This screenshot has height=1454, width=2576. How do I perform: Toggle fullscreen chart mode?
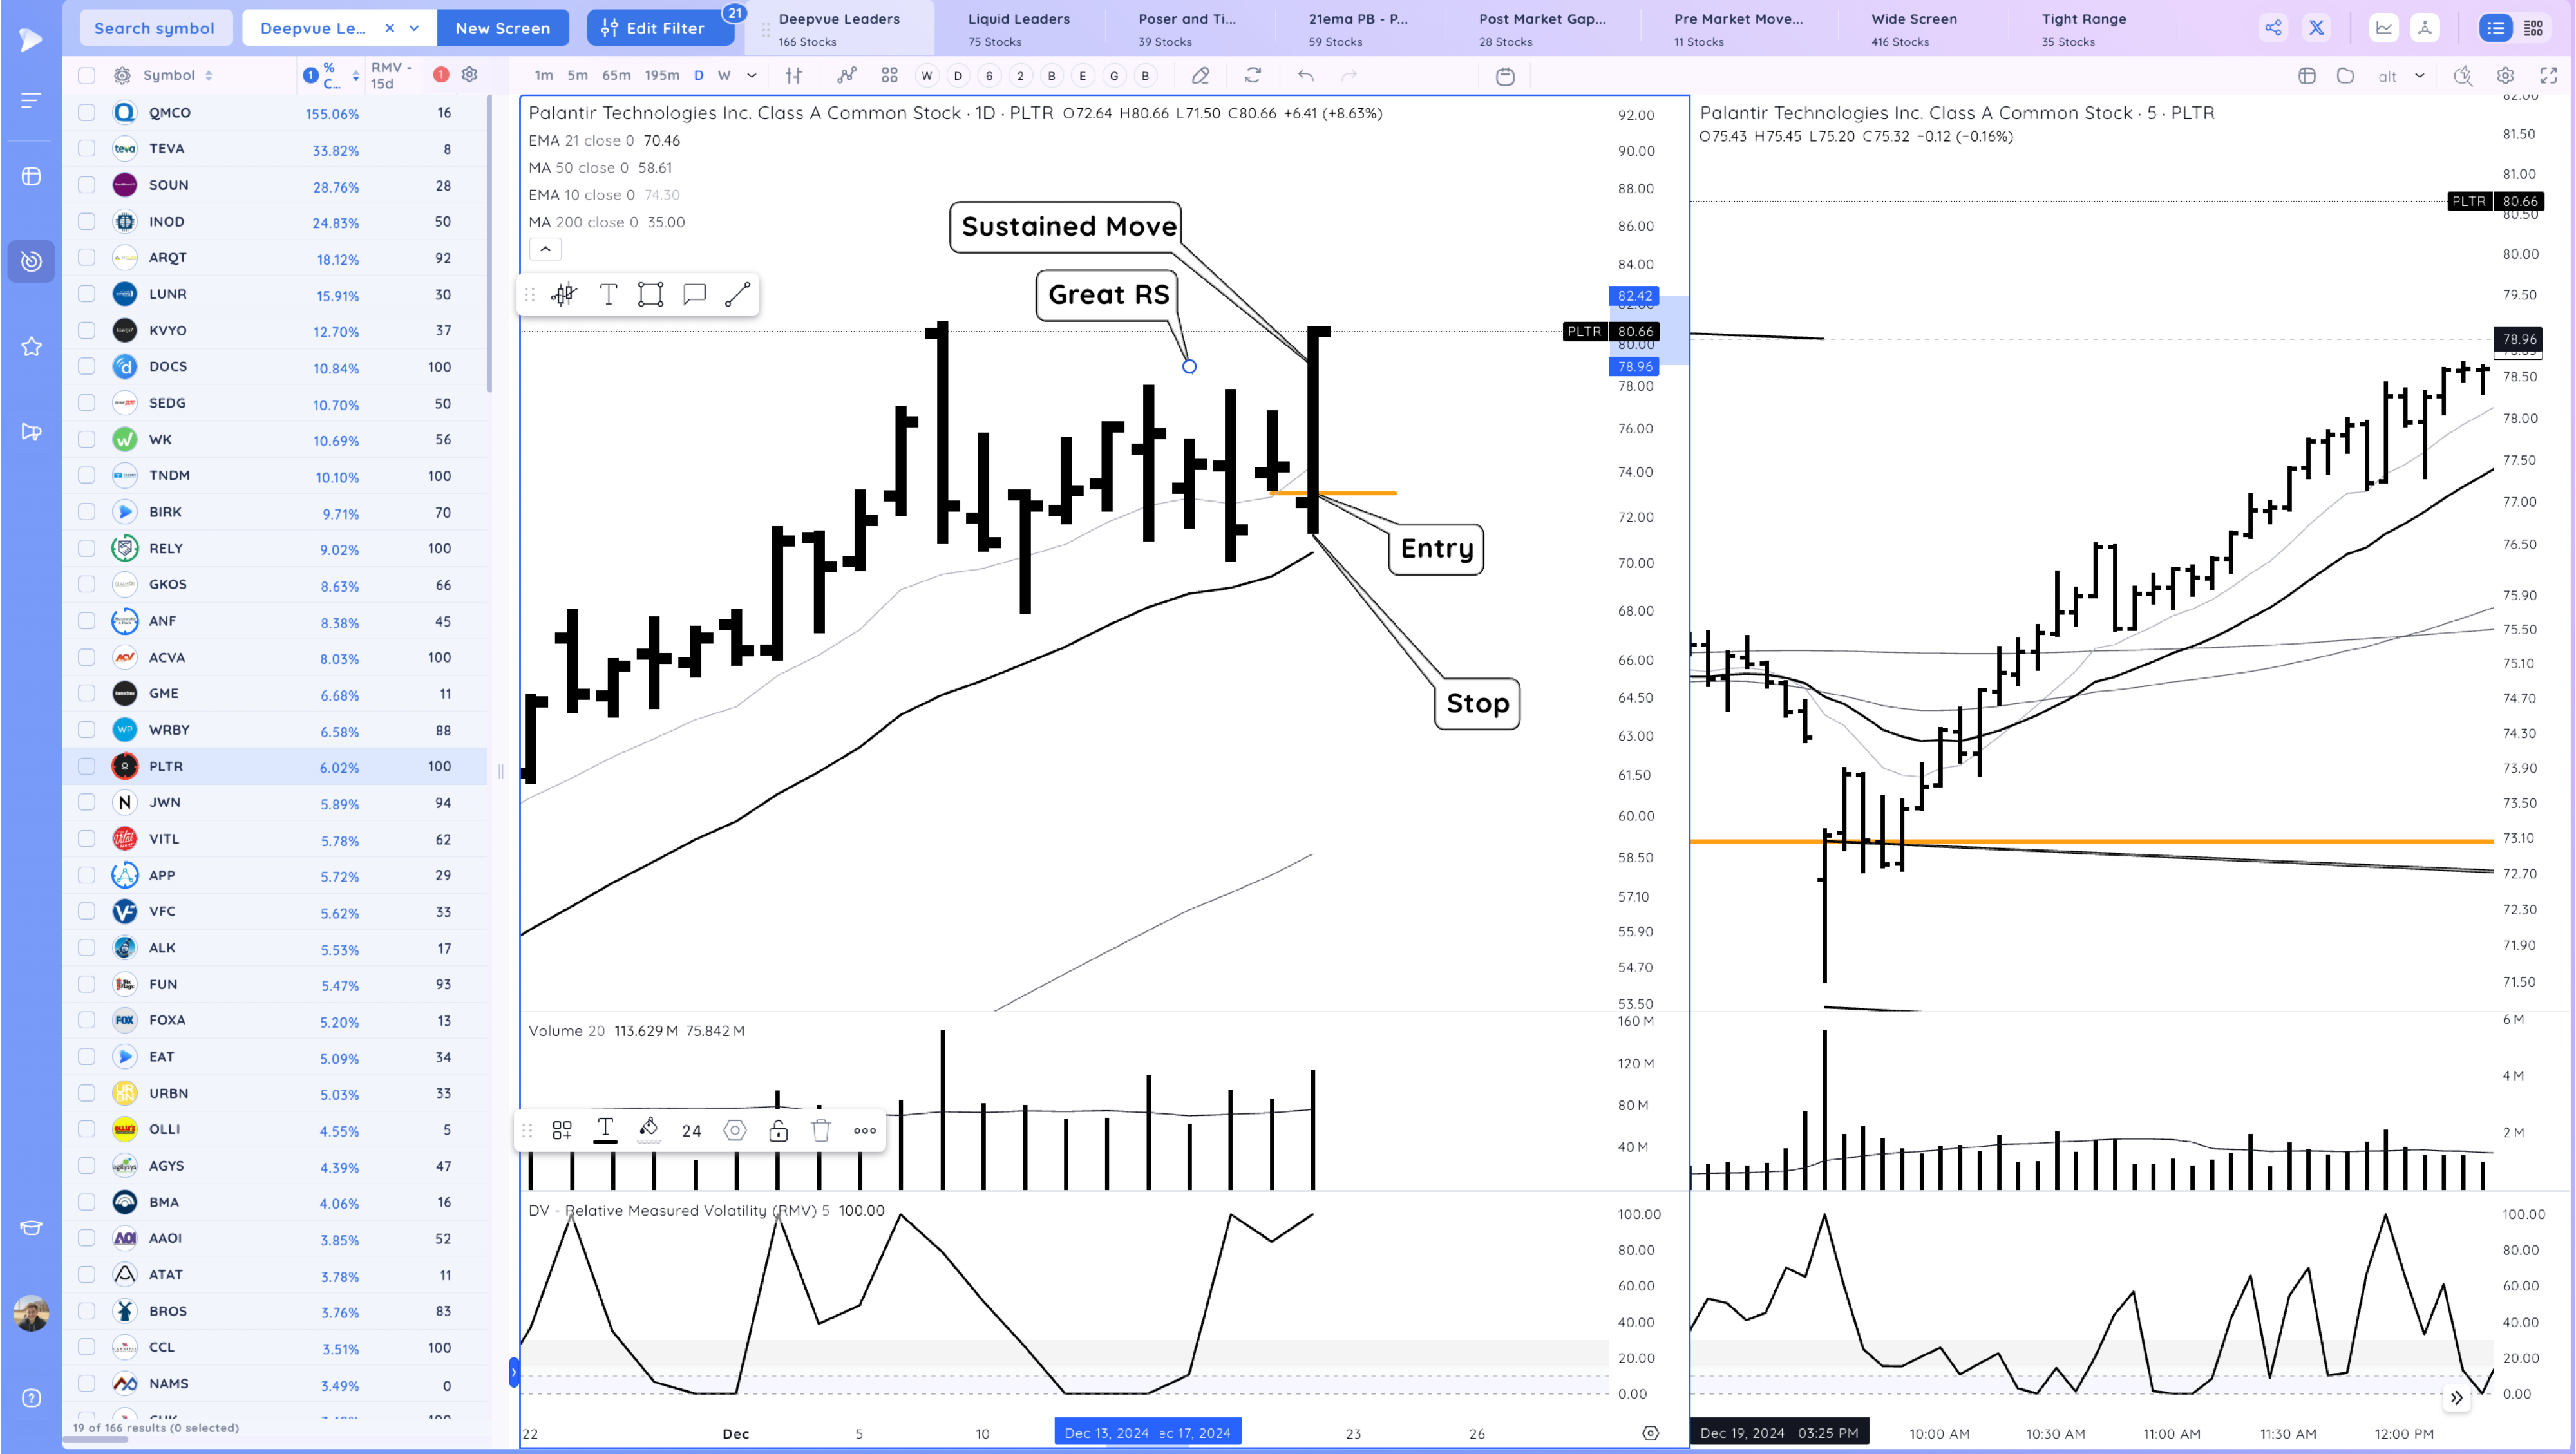pos(2548,75)
